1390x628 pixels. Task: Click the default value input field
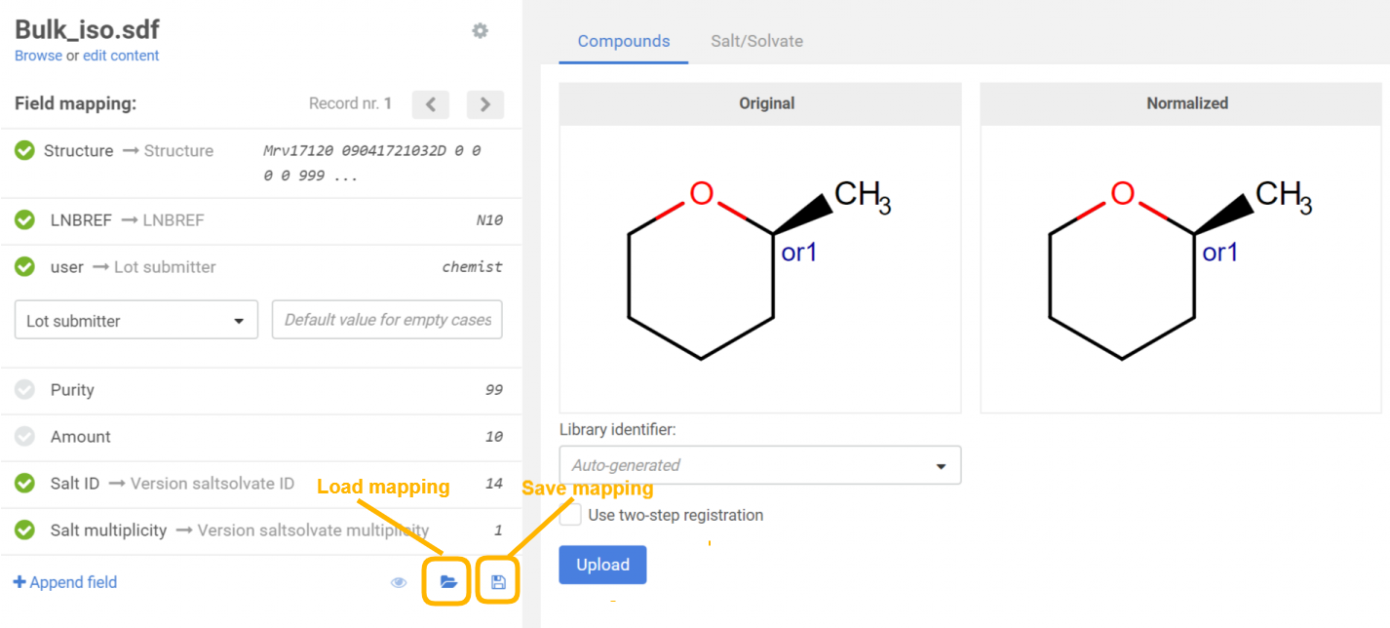click(x=387, y=320)
